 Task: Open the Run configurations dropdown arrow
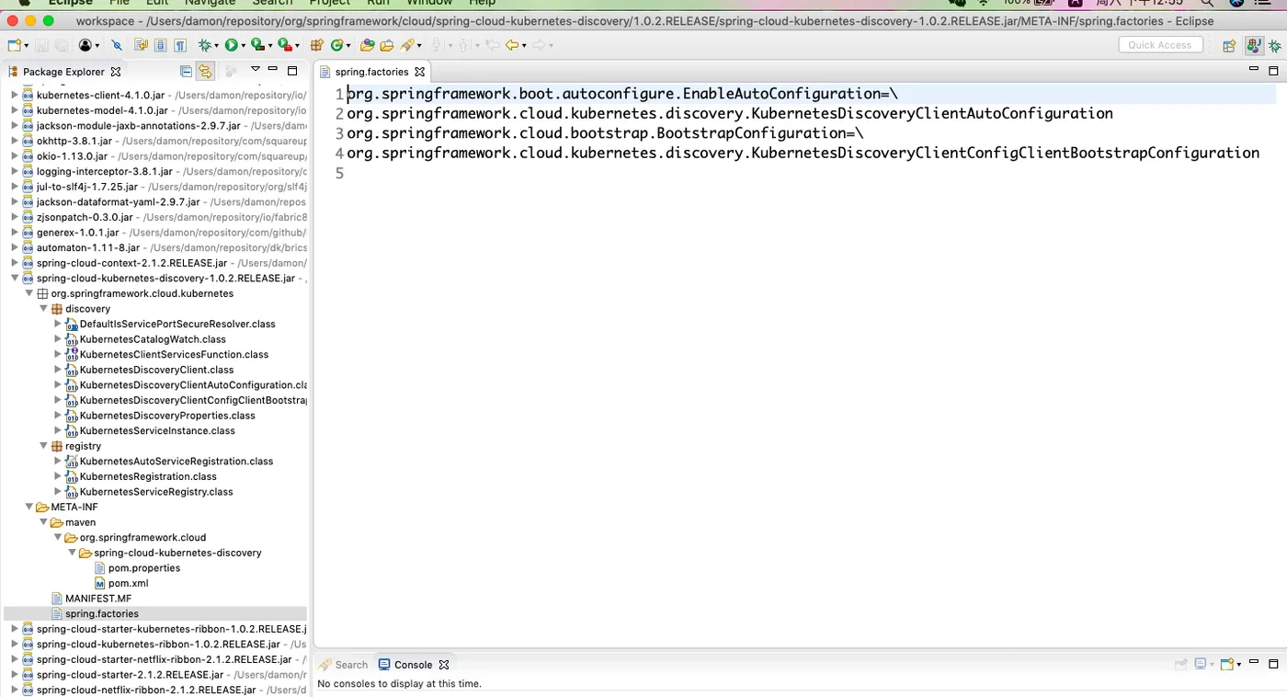(x=243, y=45)
